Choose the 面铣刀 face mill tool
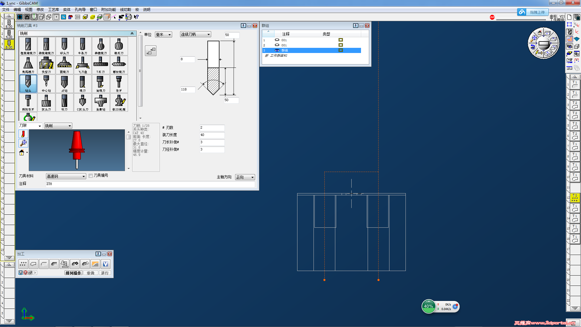This screenshot has width=581, height=327. tap(64, 65)
